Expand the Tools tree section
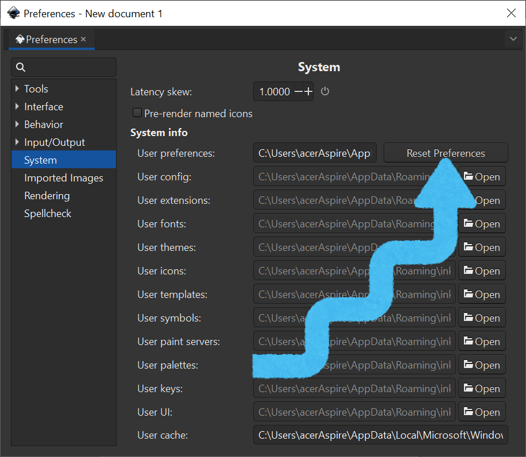The image size is (526, 457). 17,89
